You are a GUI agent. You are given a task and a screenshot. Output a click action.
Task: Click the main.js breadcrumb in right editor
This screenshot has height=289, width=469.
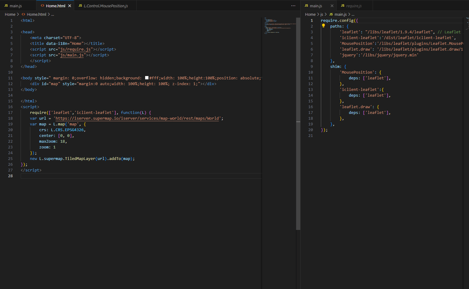341,14
